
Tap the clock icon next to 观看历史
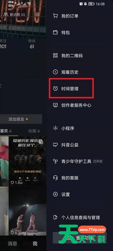point(55,72)
